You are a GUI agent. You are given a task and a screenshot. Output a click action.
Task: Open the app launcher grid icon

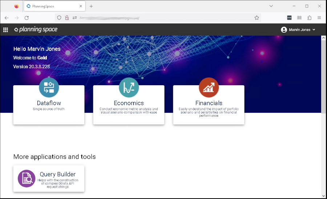(x=5, y=30)
